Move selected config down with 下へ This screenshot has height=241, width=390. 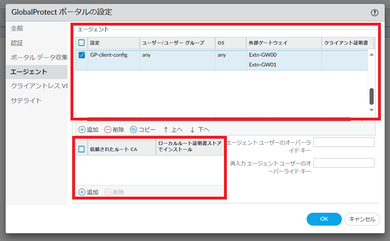pos(200,130)
